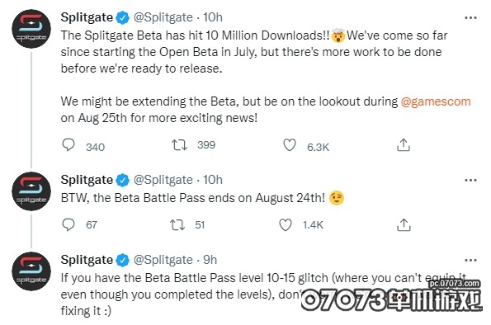Click Splitgate avatar on the third tweet
Image resolution: width=491 pixels, height=325 pixels.
[31, 271]
